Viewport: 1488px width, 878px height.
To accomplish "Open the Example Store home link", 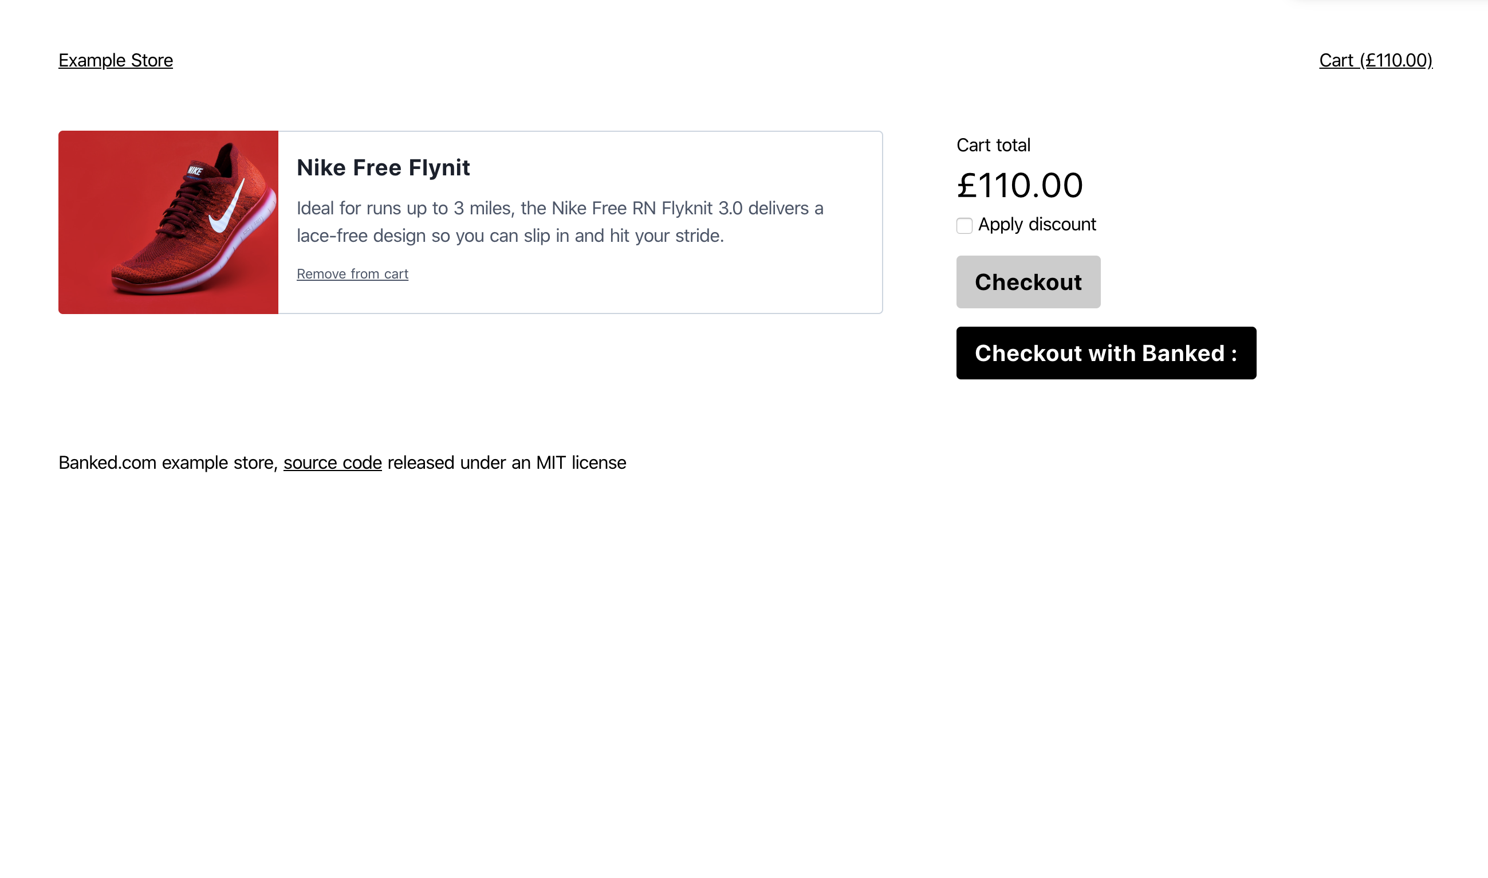I will coord(116,60).
